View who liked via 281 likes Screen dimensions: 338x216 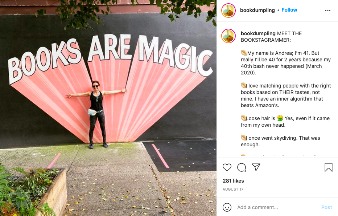tap(233, 181)
